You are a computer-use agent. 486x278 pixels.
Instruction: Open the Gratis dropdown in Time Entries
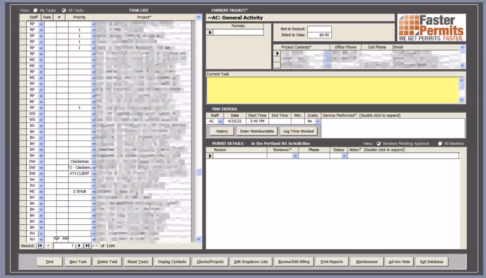[x=318, y=121]
